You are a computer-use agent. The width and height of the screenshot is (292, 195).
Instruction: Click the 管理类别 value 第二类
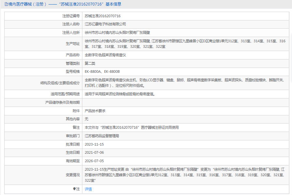(90, 63)
